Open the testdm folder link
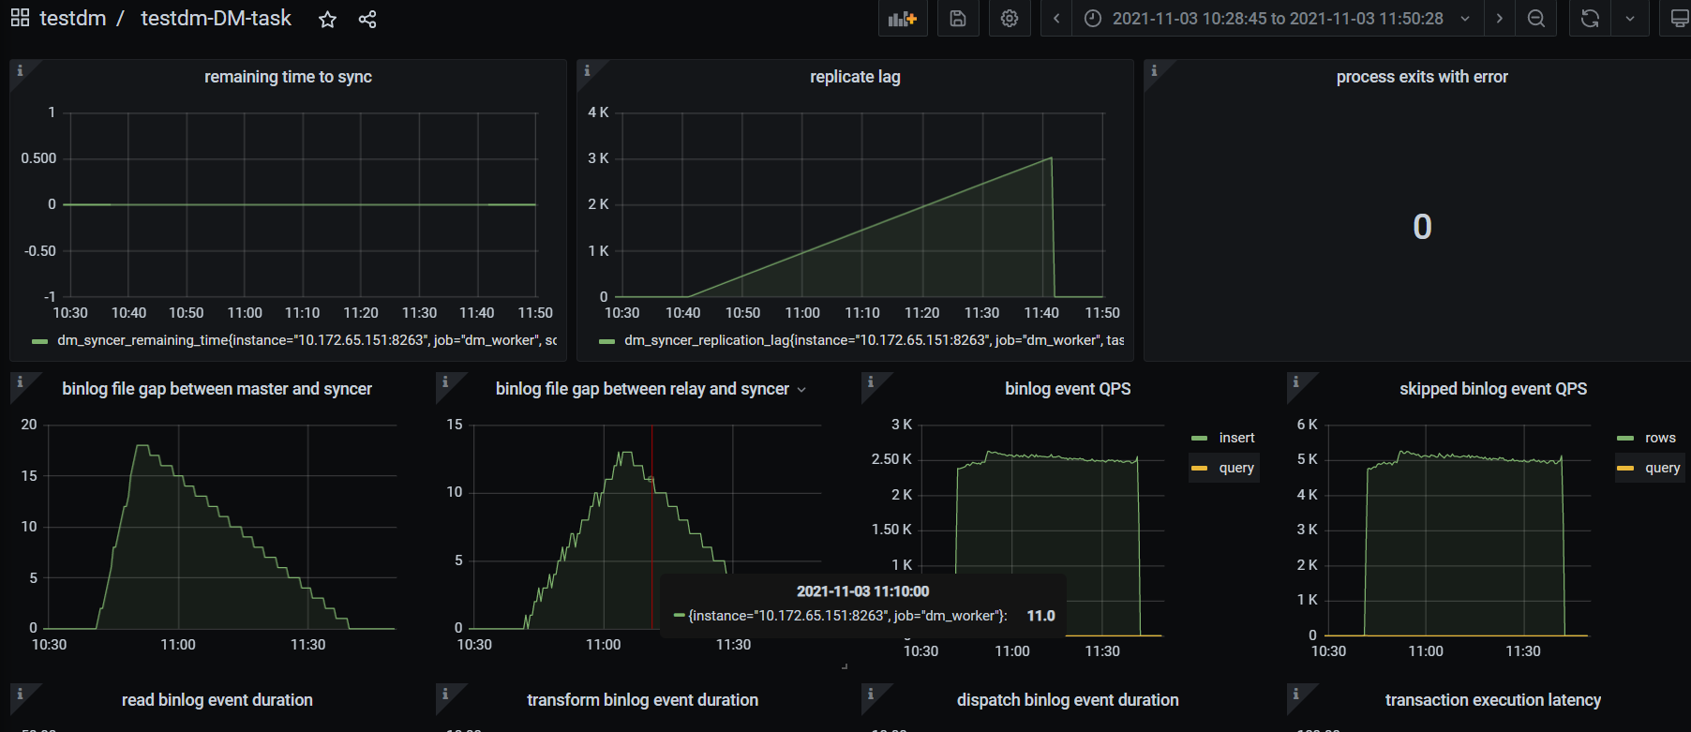This screenshot has height=732, width=1691. 72,19
